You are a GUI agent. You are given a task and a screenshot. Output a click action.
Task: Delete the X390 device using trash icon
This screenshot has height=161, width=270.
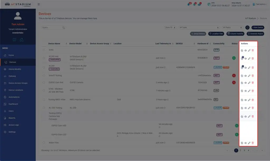253,51
